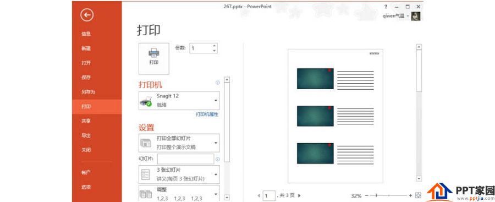Click the printer info icon
The width and height of the screenshot is (495, 202).
point(217,83)
